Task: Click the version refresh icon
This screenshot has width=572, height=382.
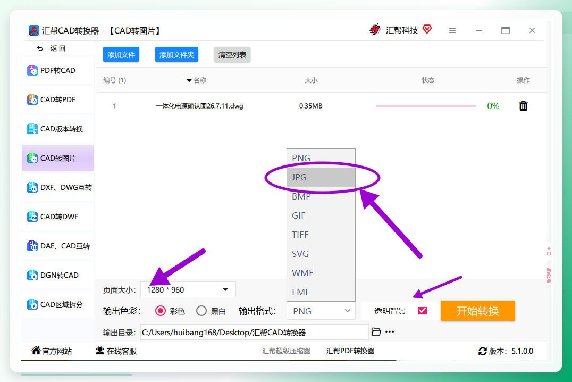Action: [x=483, y=351]
